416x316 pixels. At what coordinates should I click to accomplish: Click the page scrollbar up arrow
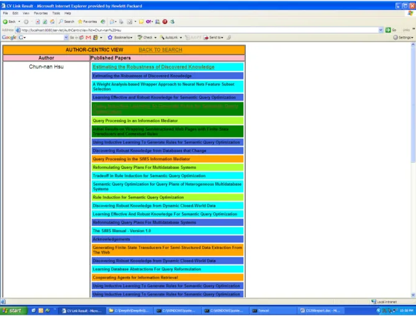(413, 45)
